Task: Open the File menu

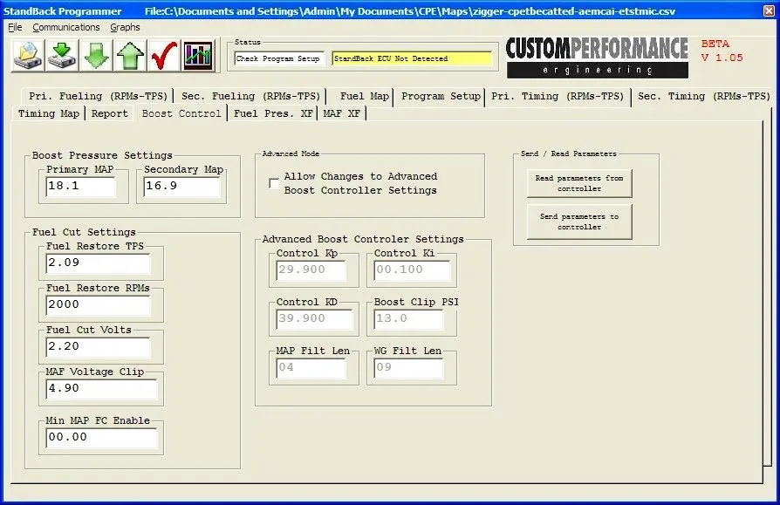Action: click(x=15, y=27)
